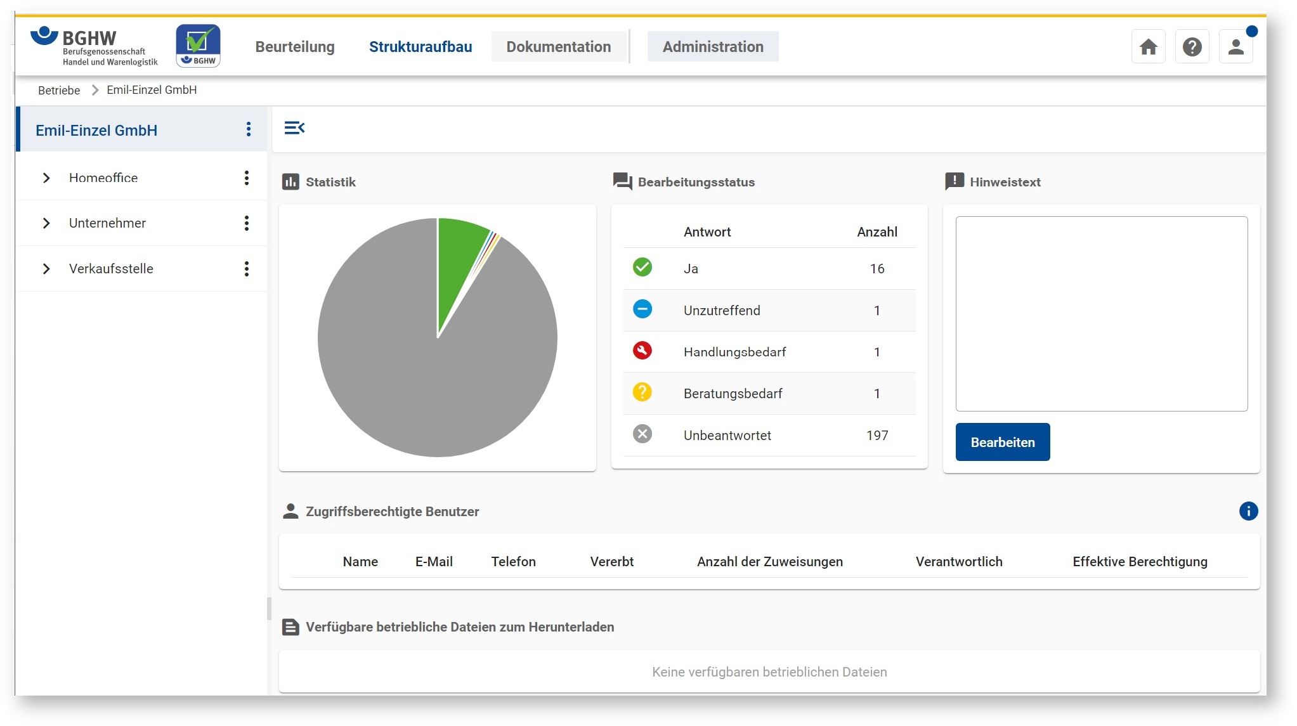Expand the Unternehmer tree node
Screen dimensions: 1297x726
tap(46, 223)
